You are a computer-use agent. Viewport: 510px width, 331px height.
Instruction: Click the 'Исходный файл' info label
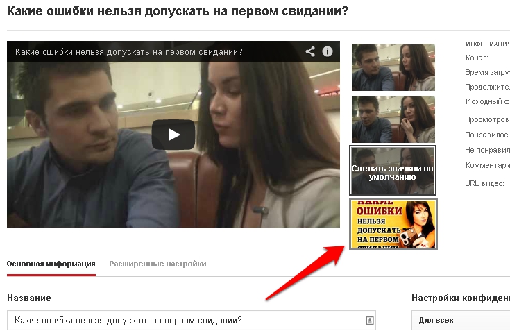click(487, 102)
